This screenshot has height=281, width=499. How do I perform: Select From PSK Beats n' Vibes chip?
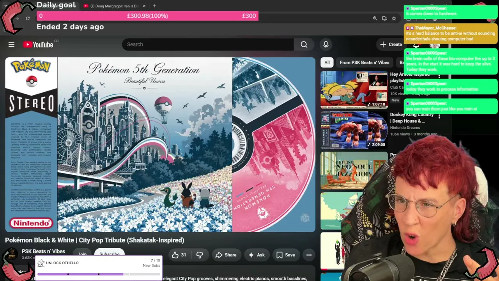(x=365, y=62)
